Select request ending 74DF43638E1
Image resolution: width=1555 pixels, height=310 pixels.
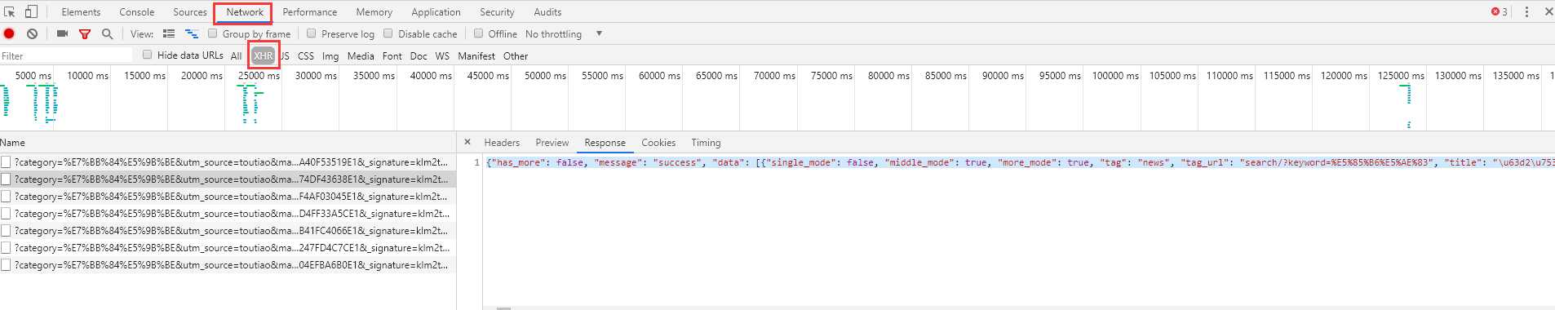228,179
